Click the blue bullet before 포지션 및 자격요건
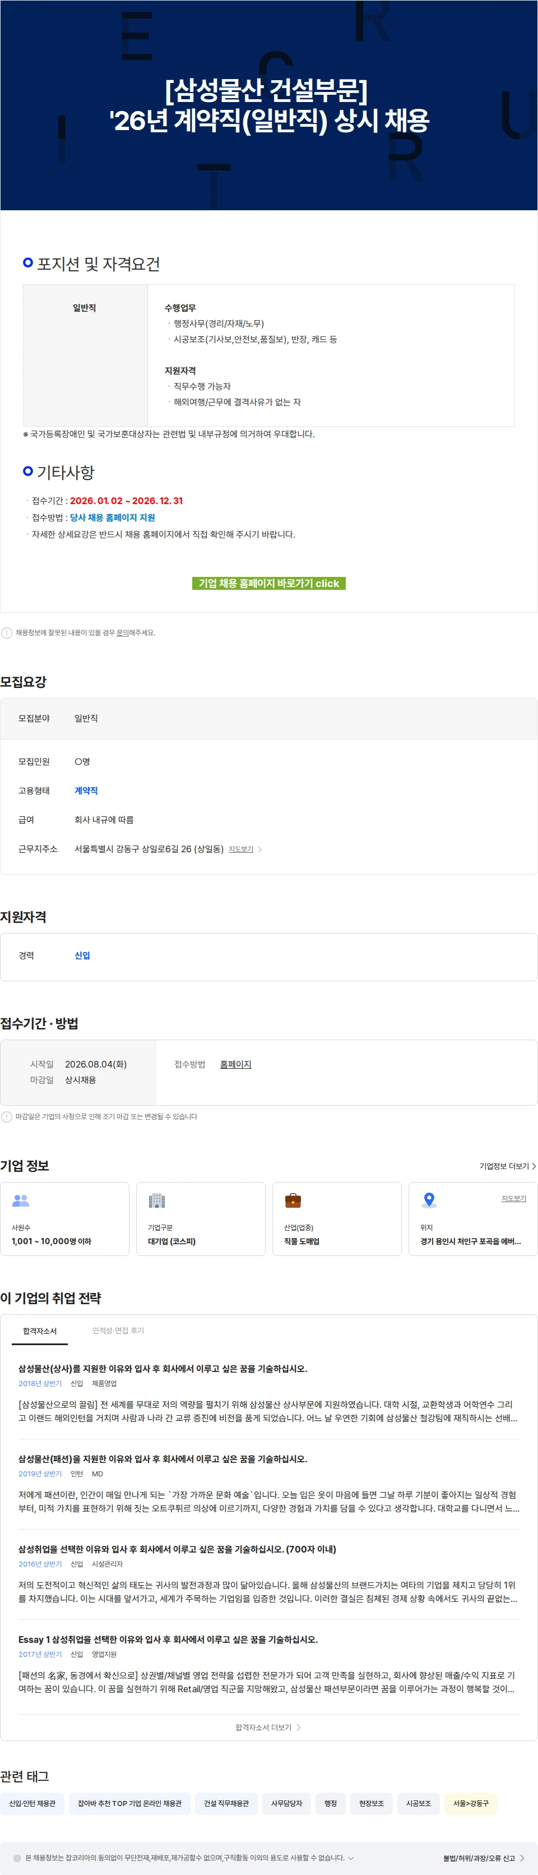This screenshot has width=538, height=1875. [27, 262]
